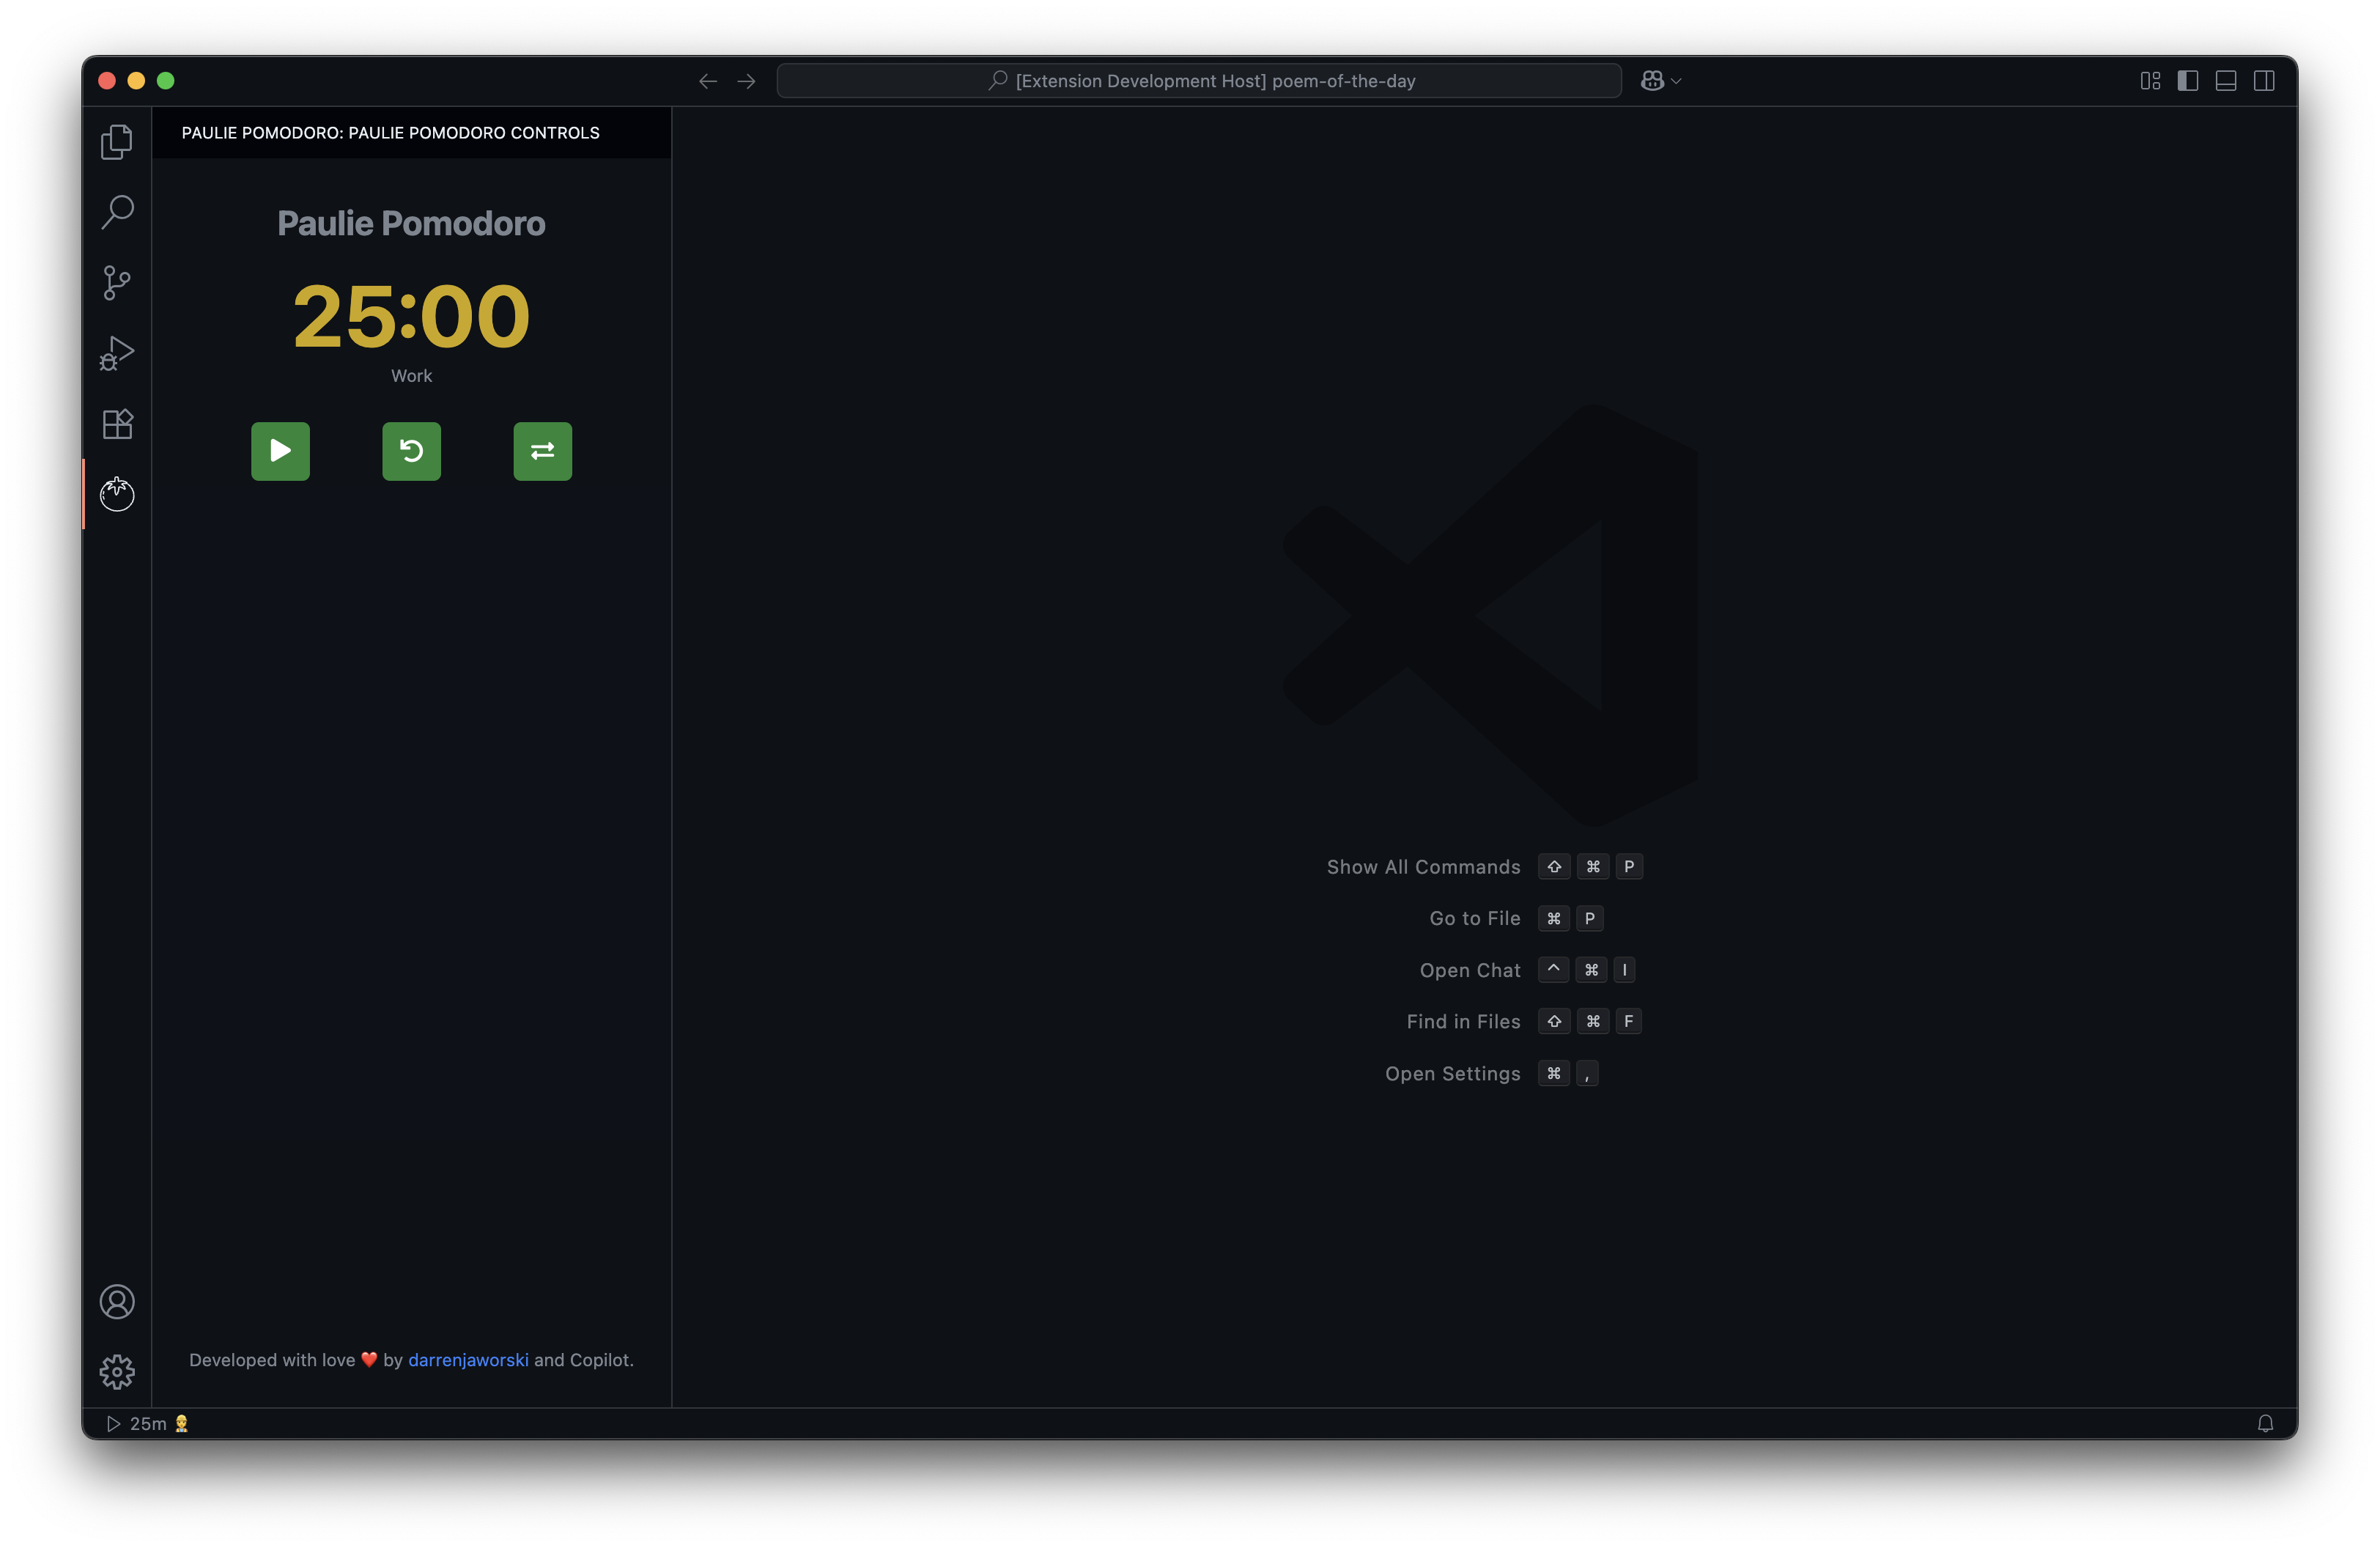Image resolution: width=2380 pixels, height=1548 pixels.
Task: Toggle the bottom panel visibility
Action: [x=2226, y=81]
